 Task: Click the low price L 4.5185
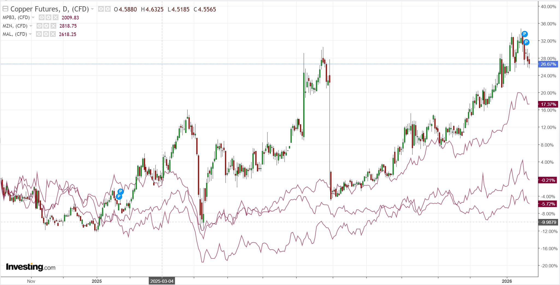click(178, 9)
